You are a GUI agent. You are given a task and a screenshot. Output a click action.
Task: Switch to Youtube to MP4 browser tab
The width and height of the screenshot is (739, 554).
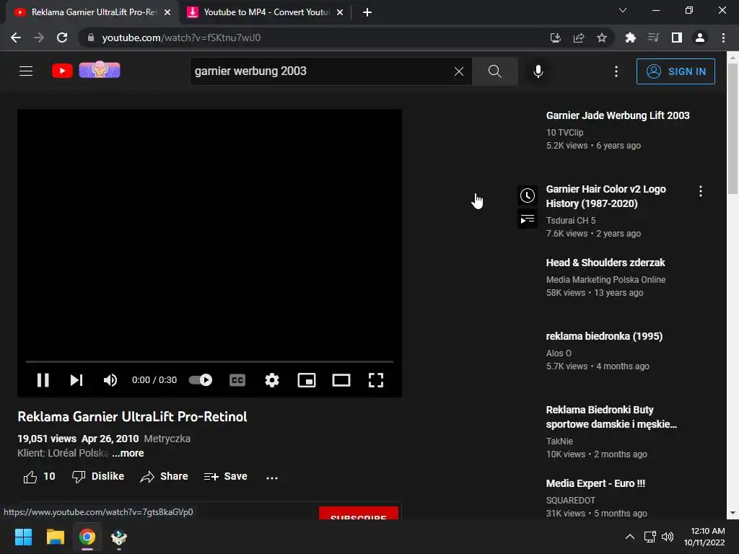(x=266, y=12)
